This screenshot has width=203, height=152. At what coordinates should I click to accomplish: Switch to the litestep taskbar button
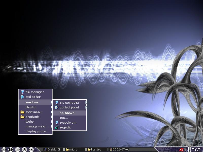tap(97, 149)
